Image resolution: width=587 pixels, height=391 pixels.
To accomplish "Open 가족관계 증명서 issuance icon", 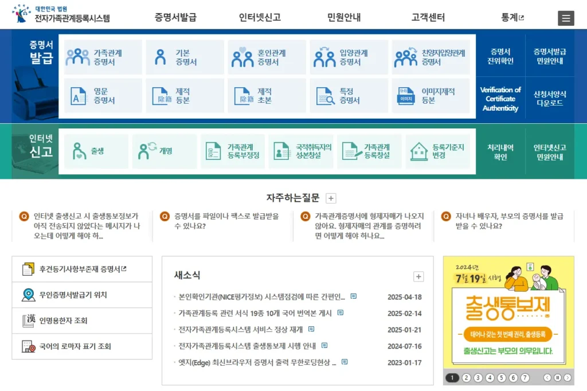I will pos(77,57).
